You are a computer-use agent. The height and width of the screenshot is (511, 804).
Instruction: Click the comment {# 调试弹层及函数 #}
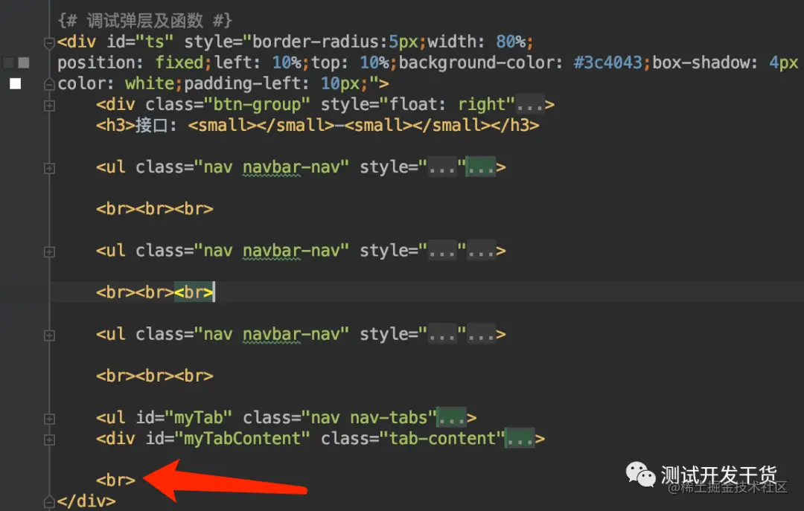(x=145, y=21)
